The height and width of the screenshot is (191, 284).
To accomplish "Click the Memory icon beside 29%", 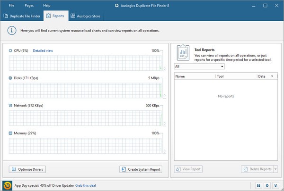I will [x=11, y=133].
